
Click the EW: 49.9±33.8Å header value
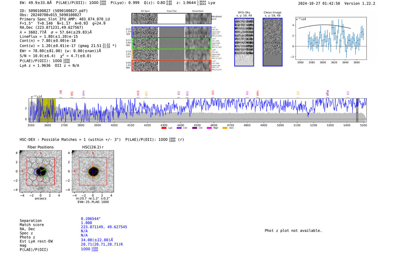point(36,3)
